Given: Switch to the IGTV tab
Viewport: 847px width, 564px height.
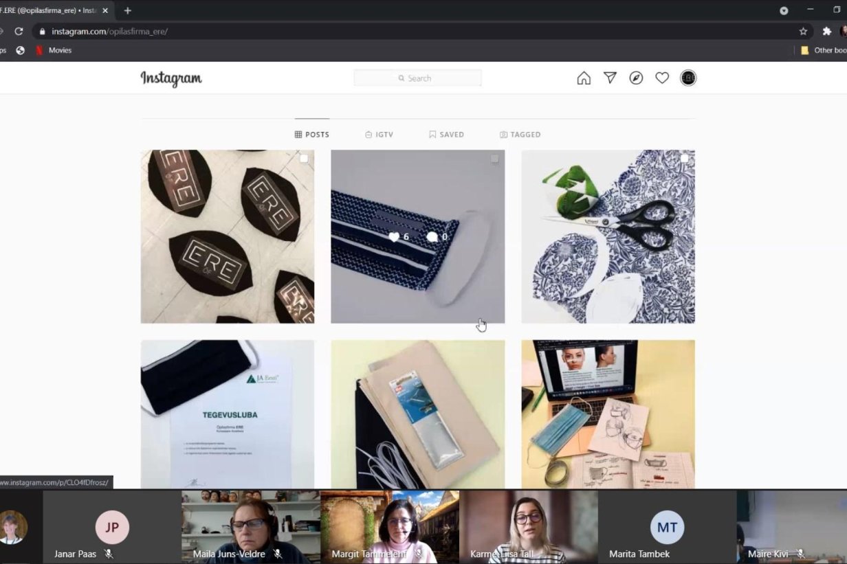Looking at the screenshot, I should pyautogui.click(x=379, y=135).
